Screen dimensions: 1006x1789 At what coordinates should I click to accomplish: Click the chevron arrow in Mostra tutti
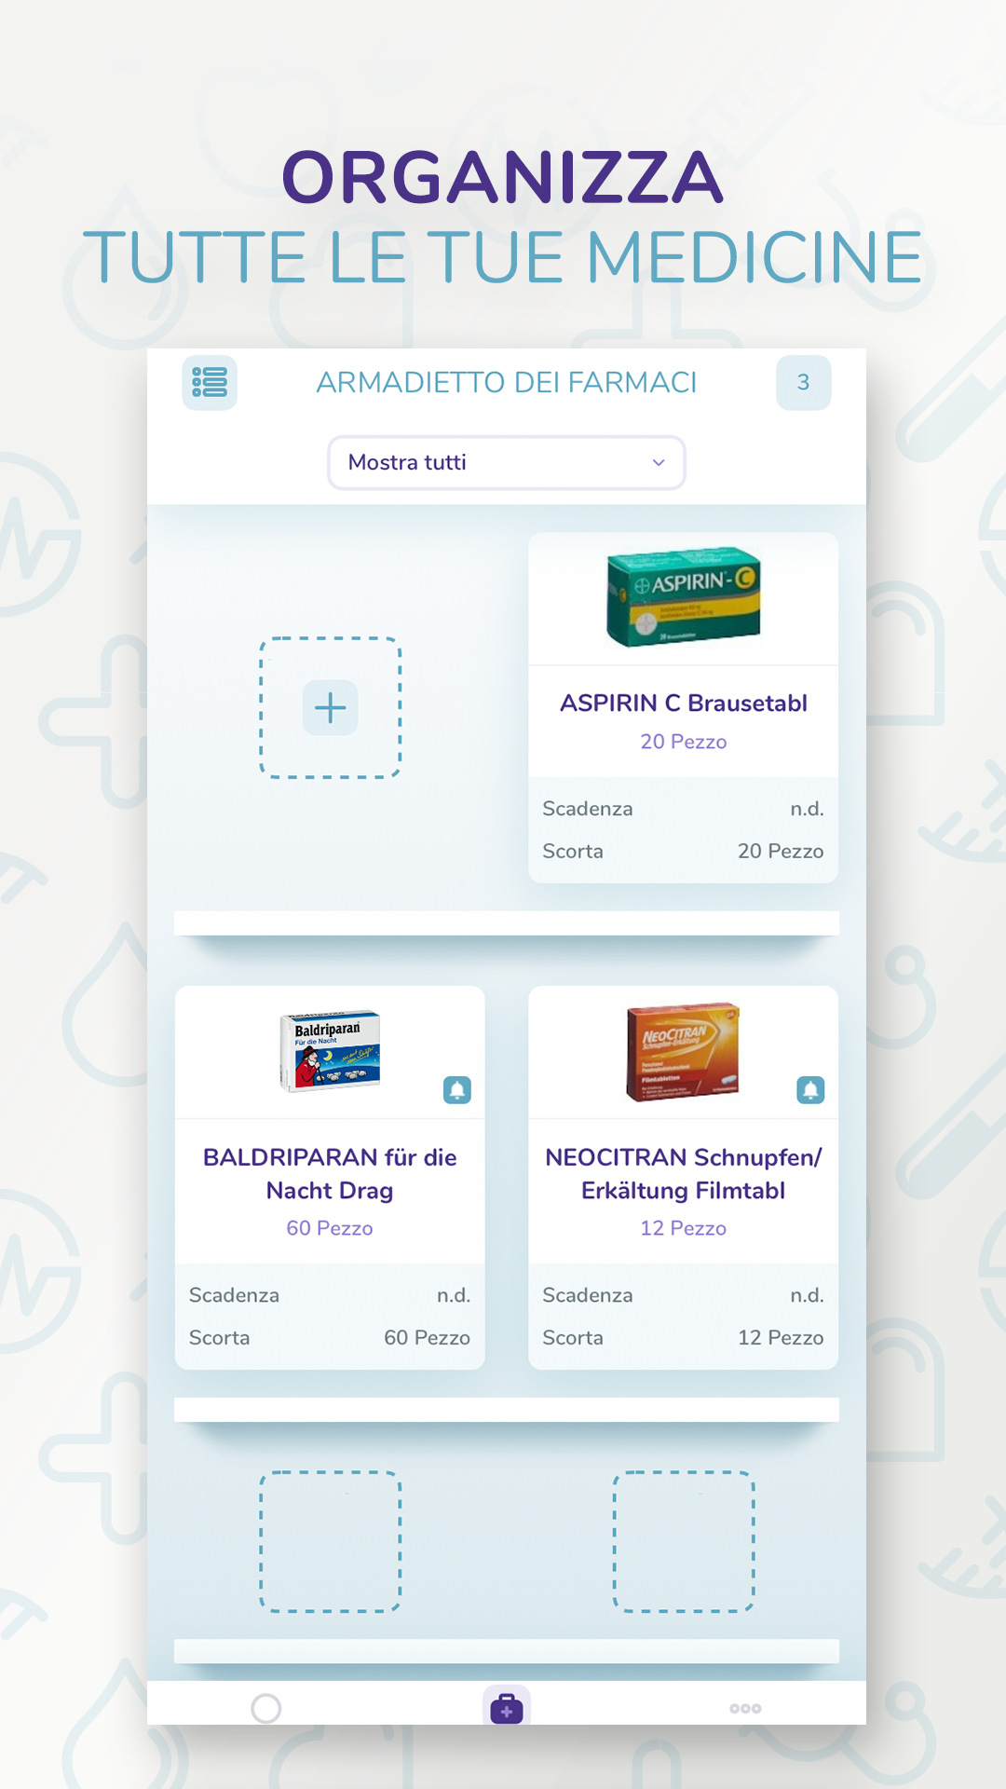[x=659, y=462]
